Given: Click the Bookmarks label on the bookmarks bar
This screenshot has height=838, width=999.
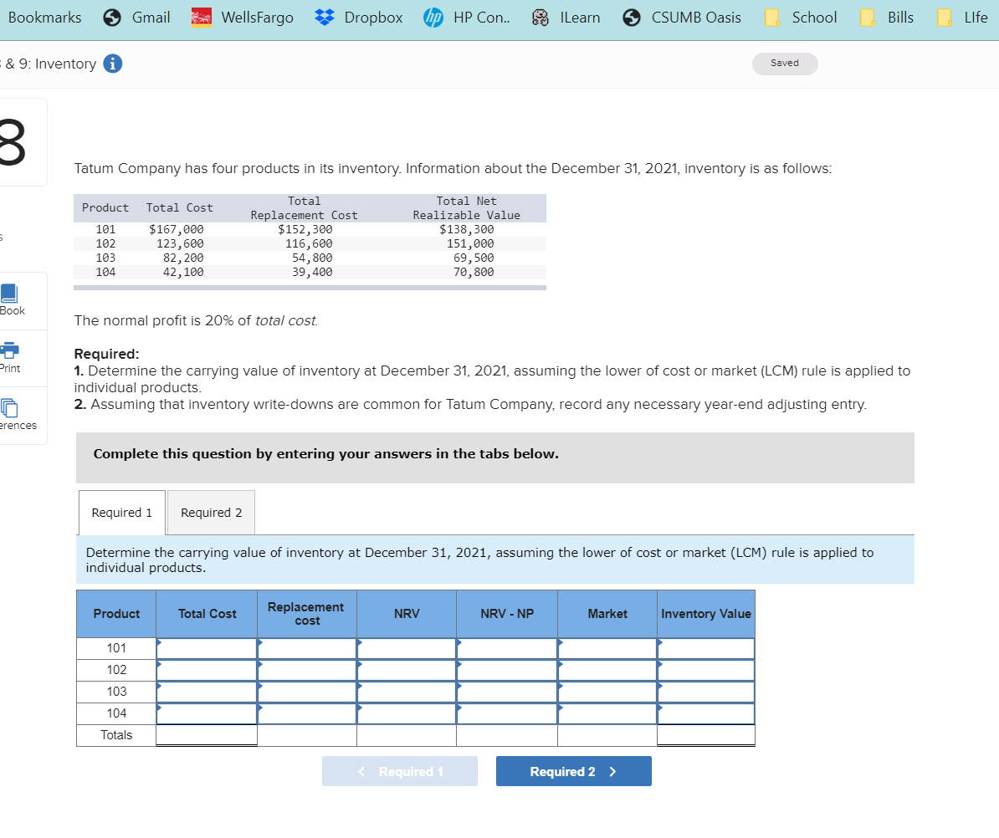Looking at the screenshot, I should pos(44,17).
